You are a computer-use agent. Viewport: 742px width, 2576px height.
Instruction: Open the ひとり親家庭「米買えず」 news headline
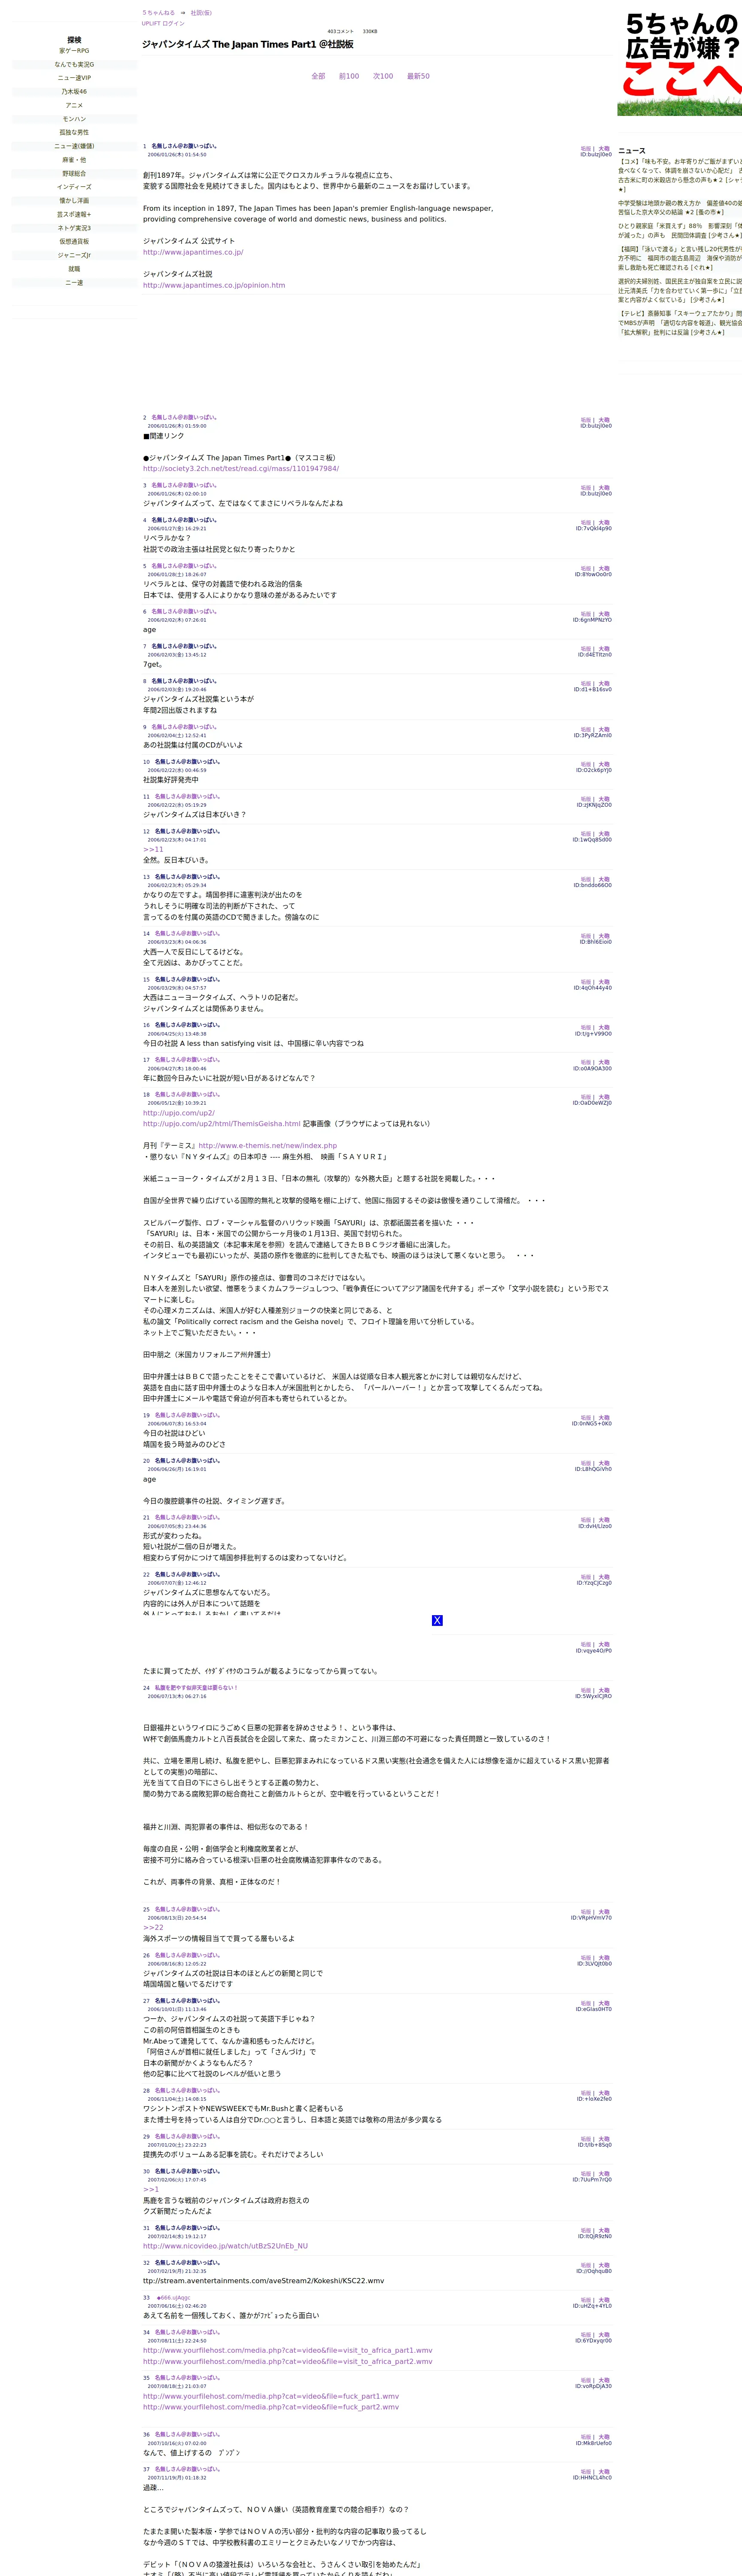680,230
